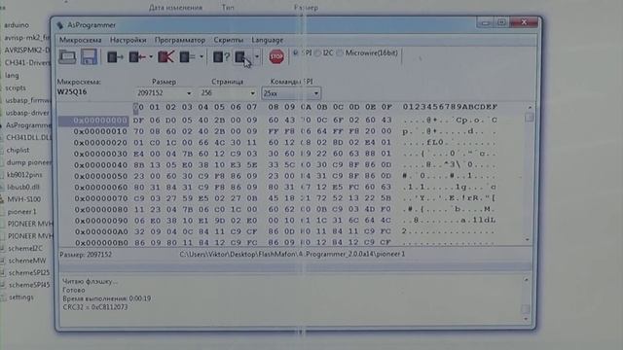Open file with the folder toolbar icon

(x=67, y=56)
